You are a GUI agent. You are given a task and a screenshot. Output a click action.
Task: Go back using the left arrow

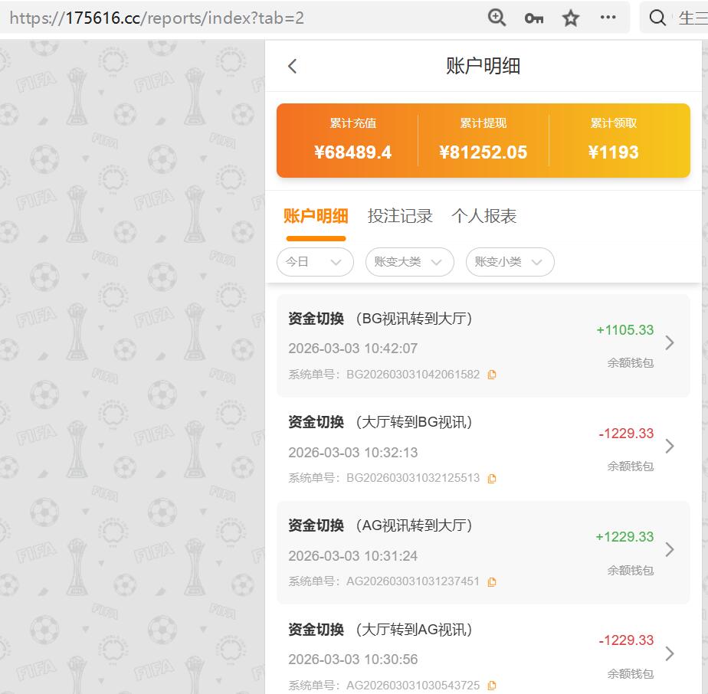(x=291, y=66)
